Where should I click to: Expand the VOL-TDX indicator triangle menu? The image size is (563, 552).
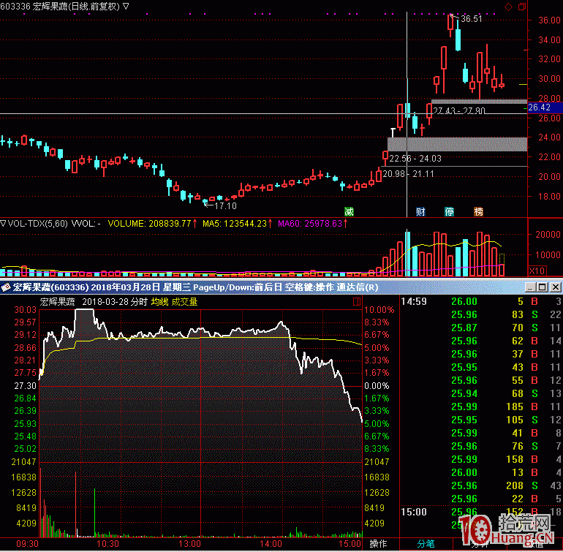tap(4, 223)
